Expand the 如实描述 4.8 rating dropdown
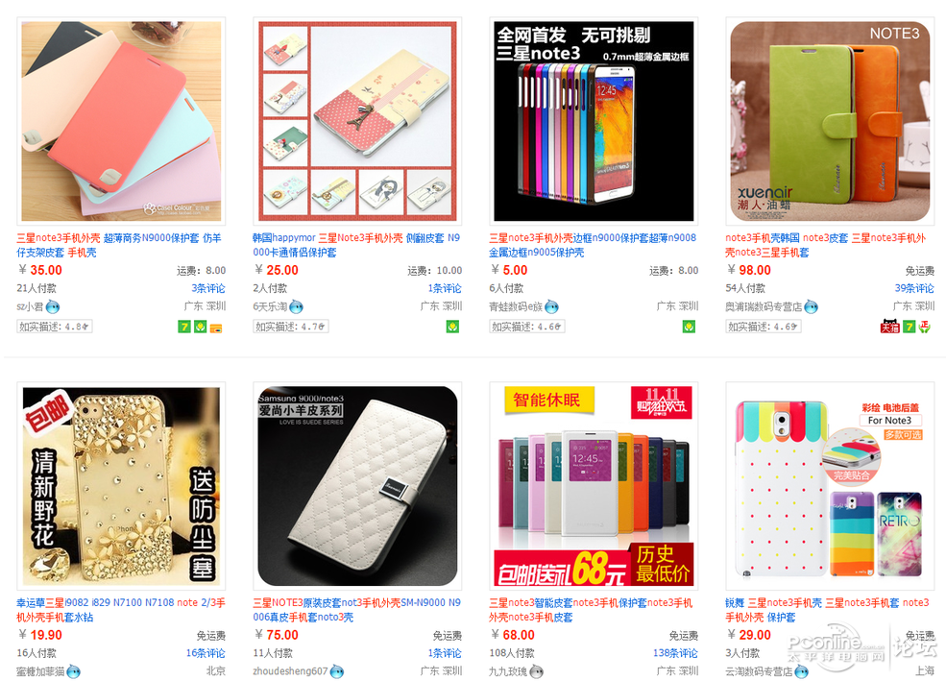Image resolution: width=946 pixels, height=681 pixels. point(55,327)
